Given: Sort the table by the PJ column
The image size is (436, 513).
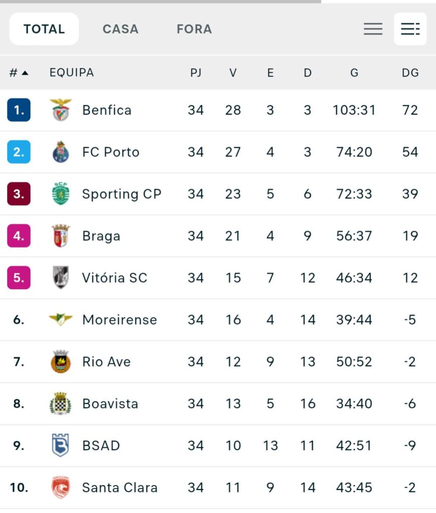Looking at the screenshot, I should pos(195,72).
